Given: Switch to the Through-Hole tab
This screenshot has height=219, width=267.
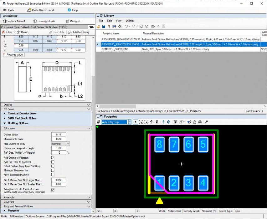Looking at the screenshot, I should [x=44, y=21].
